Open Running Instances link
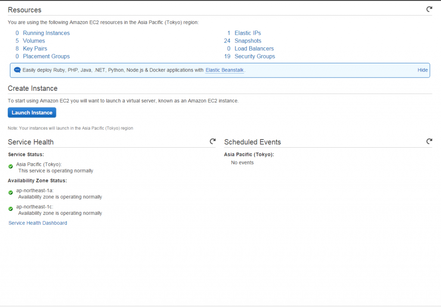Screen dimensions: 441x307 46,33
